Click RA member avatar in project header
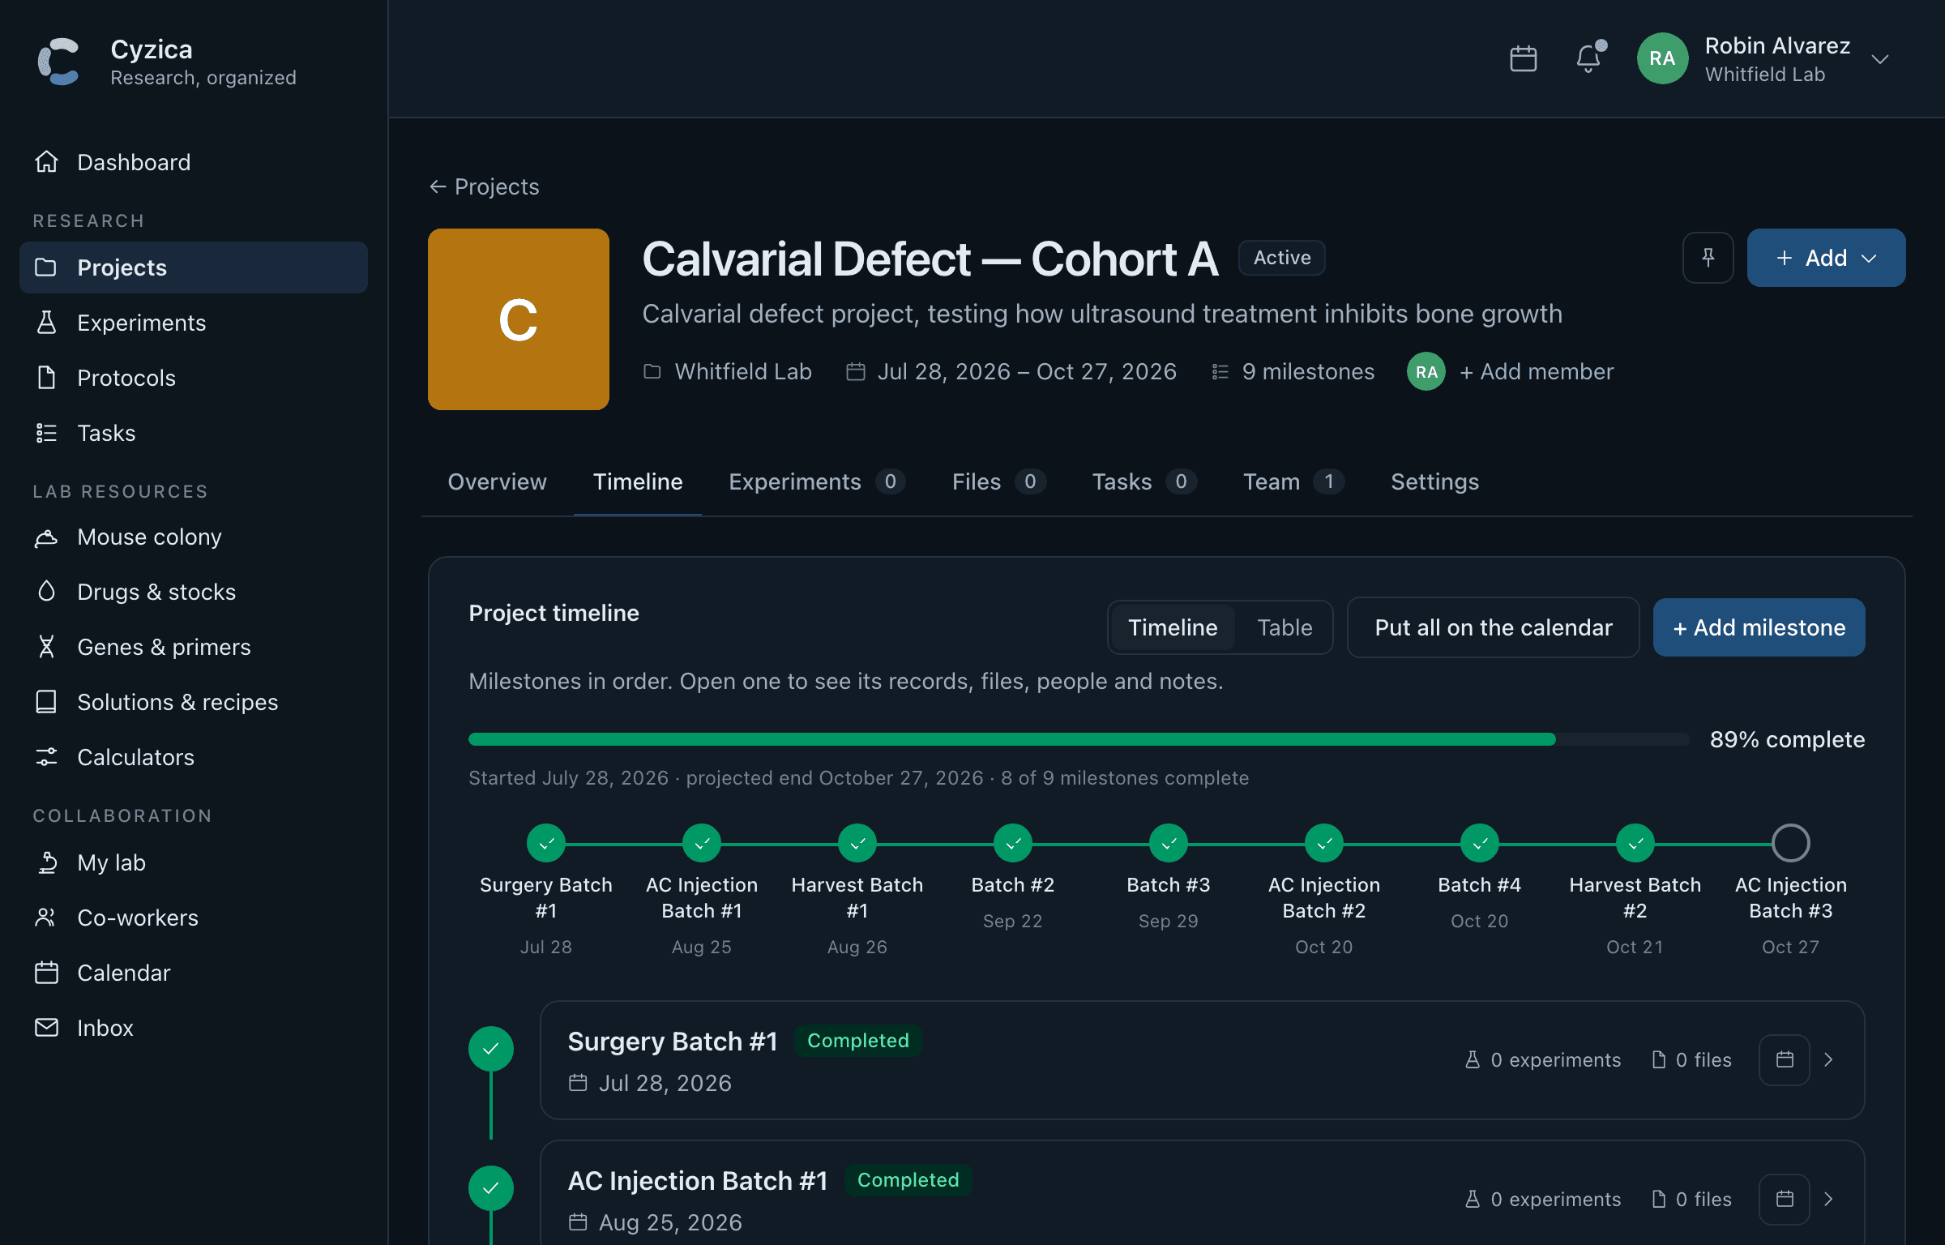The width and height of the screenshot is (1945, 1245). 1426,371
